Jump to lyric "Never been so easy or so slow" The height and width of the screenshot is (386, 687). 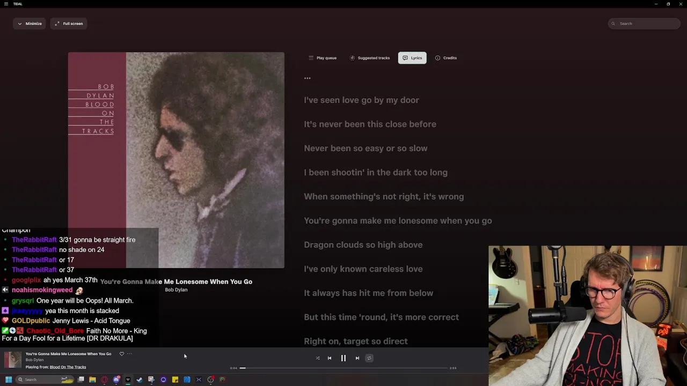pyautogui.click(x=366, y=149)
